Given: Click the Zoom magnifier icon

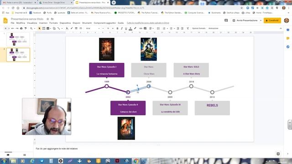Looking at the screenshot, I should tap(31, 28).
